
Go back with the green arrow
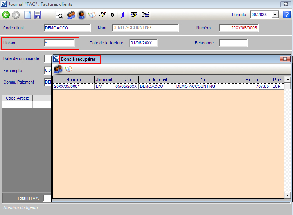point(6,15)
